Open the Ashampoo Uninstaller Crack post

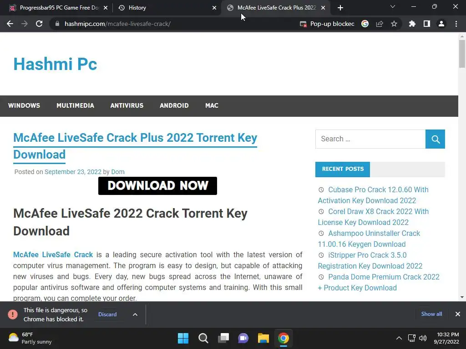(x=369, y=239)
